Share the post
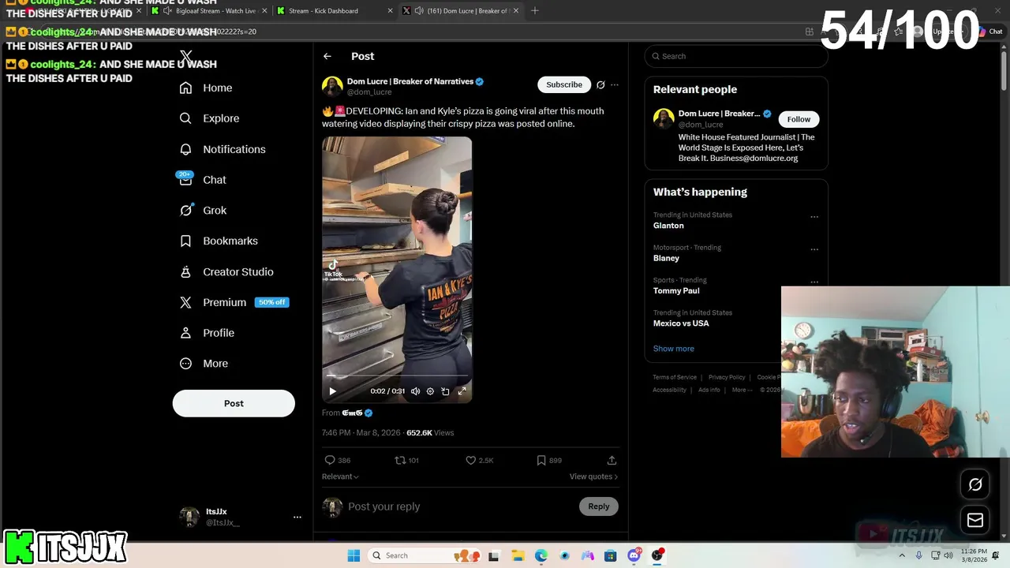 (x=612, y=460)
